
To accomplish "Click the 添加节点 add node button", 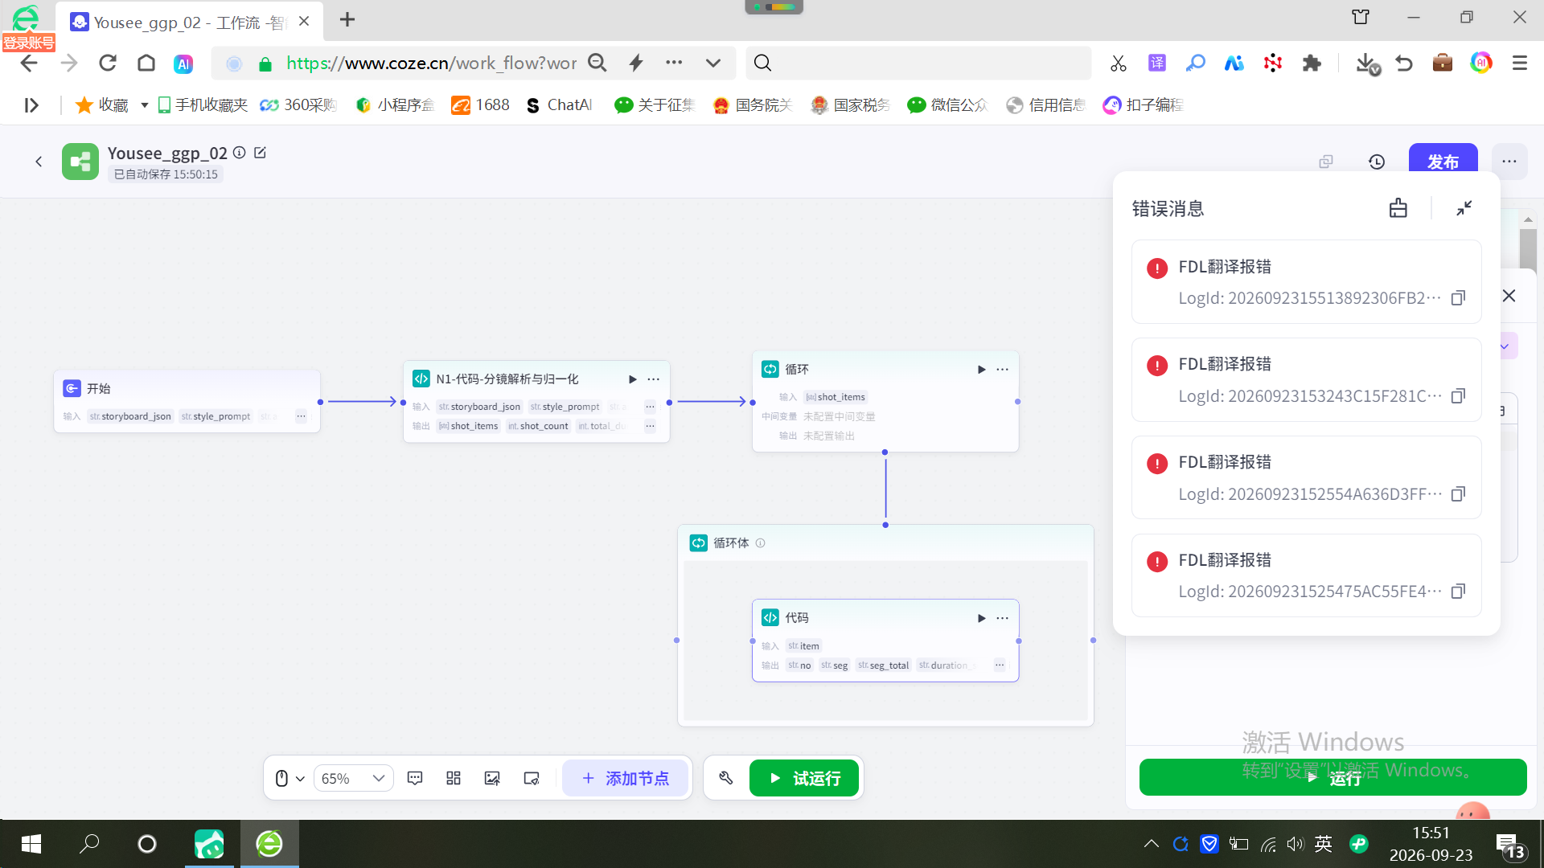I will point(626,778).
